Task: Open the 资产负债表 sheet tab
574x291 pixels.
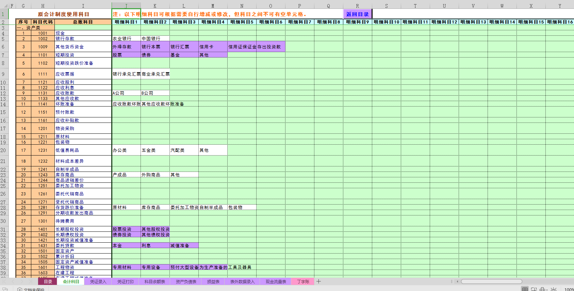Action: (186, 281)
